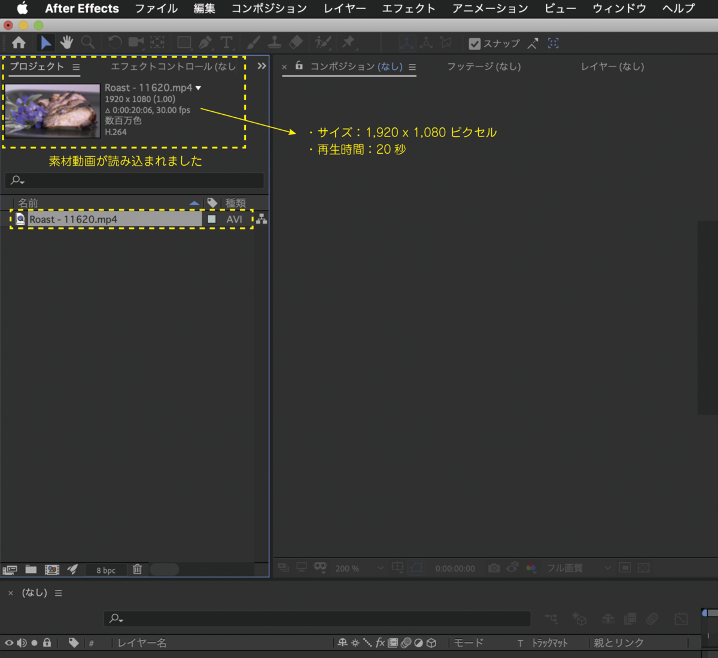The width and height of the screenshot is (718, 658).
Task: Open the timeline panel hamburger menu
Action: point(58,593)
